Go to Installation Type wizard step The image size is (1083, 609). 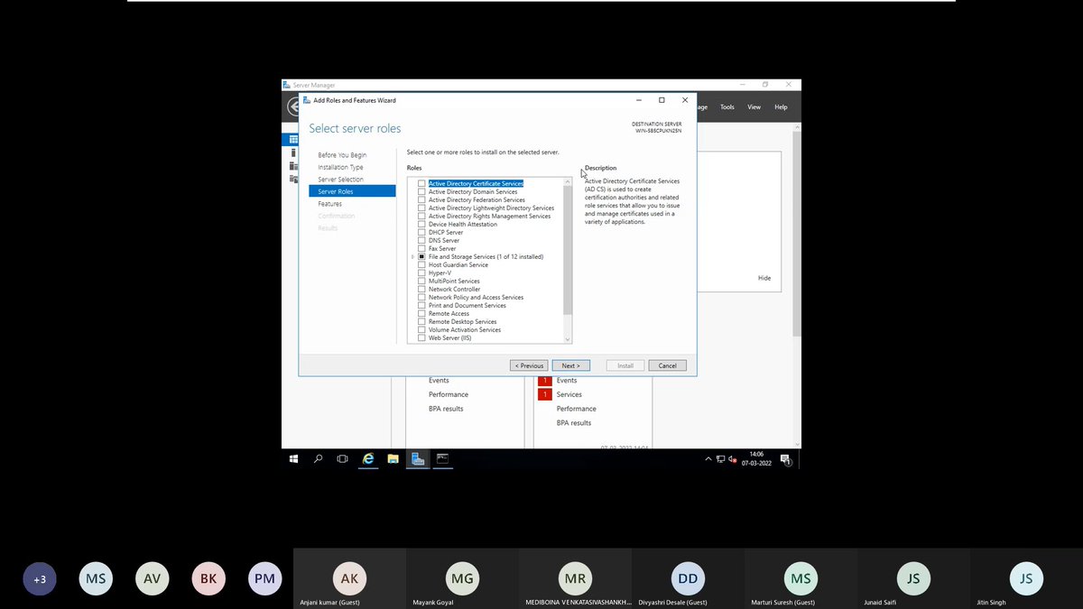click(340, 167)
